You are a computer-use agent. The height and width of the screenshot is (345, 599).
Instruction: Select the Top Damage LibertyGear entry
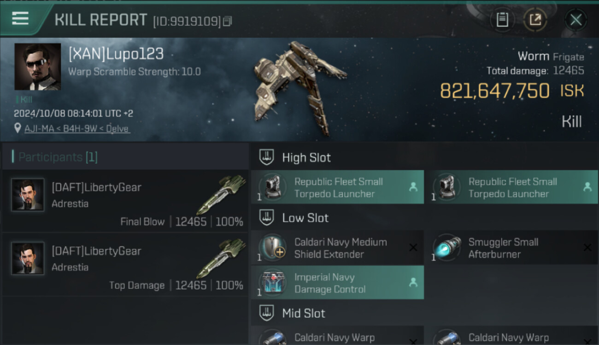[x=124, y=264]
